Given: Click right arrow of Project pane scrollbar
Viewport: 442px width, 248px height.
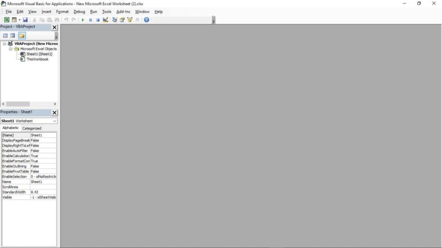Looking at the screenshot, I should (x=55, y=104).
